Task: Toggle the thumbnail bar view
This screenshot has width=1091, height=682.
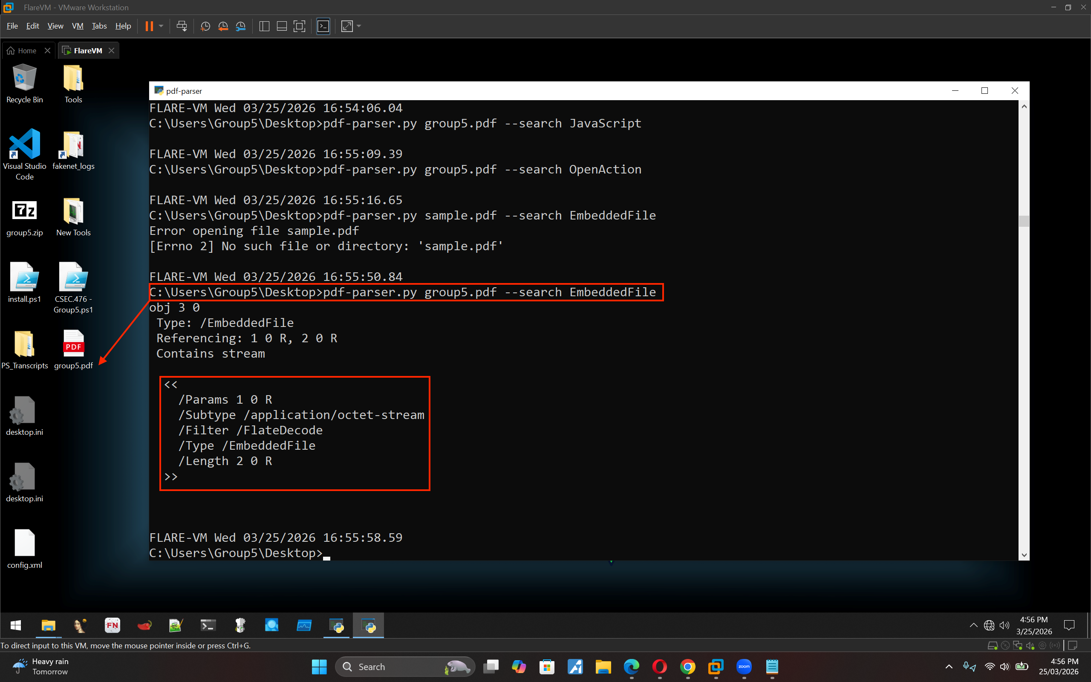Action: click(x=282, y=26)
